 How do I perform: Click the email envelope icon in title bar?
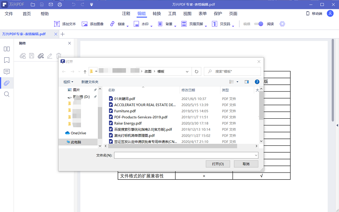click(x=51, y=5)
